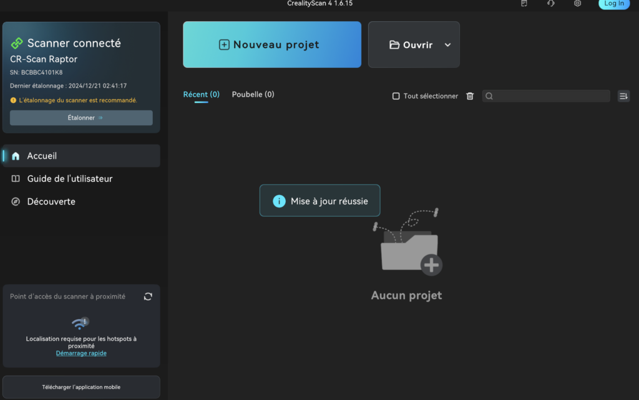
Task: Click the compass icon for Découverte
Action: 16,201
